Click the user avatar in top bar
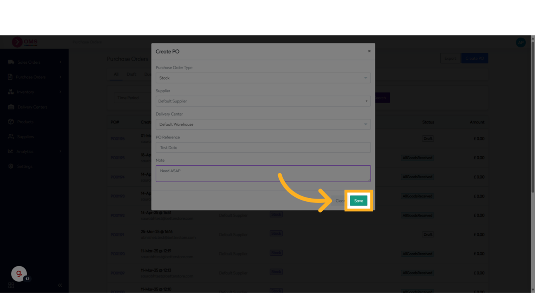535x301 pixels. coord(521,42)
